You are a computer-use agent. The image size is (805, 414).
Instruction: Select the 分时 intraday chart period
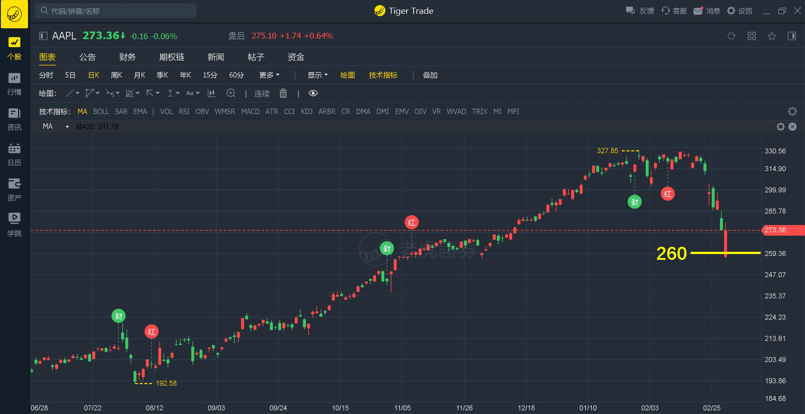coord(46,75)
